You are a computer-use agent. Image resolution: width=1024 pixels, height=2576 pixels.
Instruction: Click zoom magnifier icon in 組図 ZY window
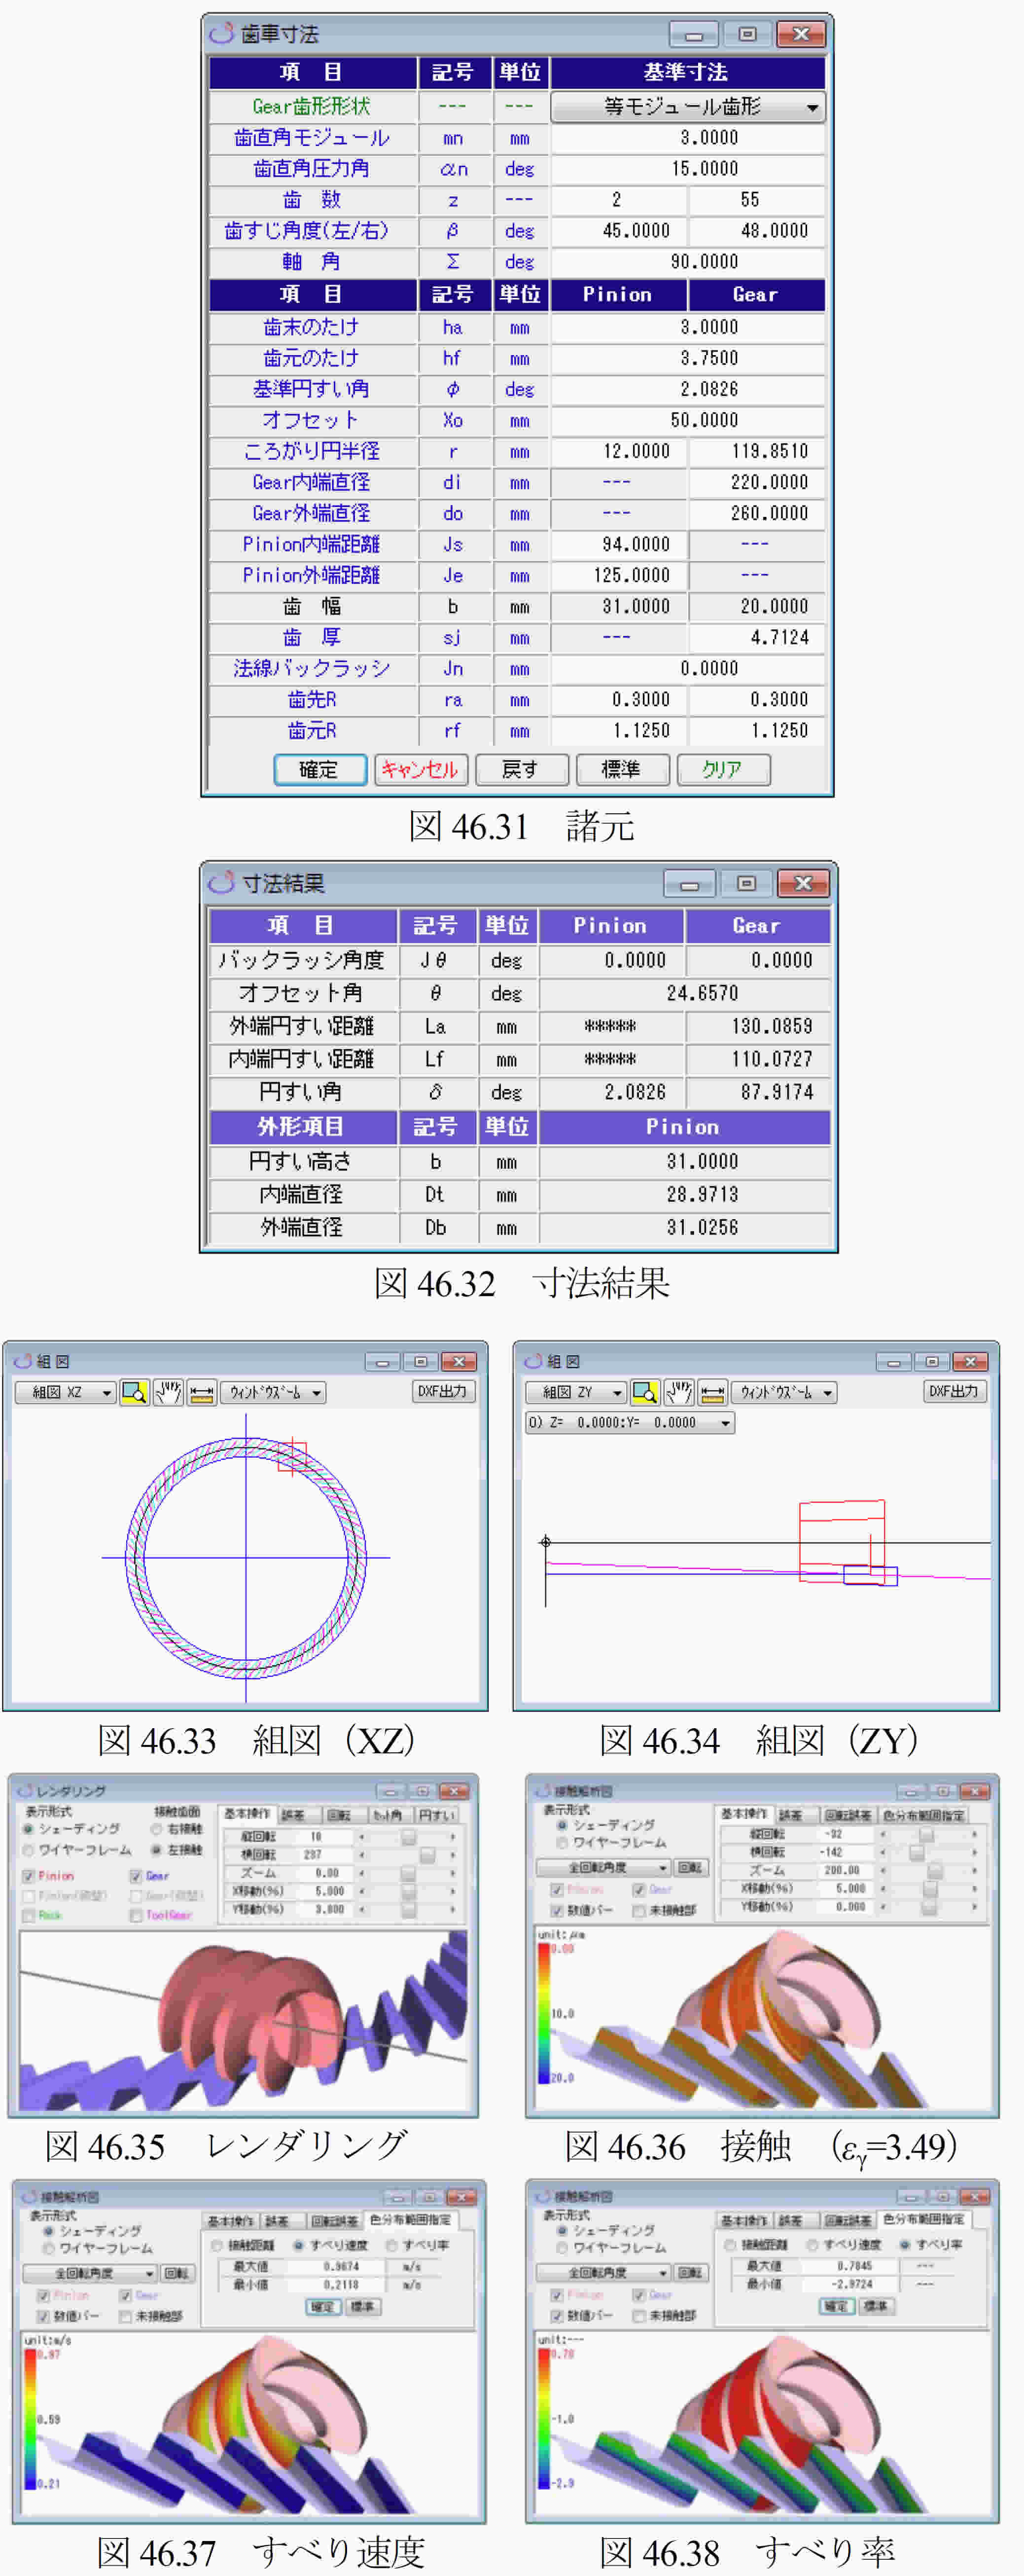tap(645, 1392)
